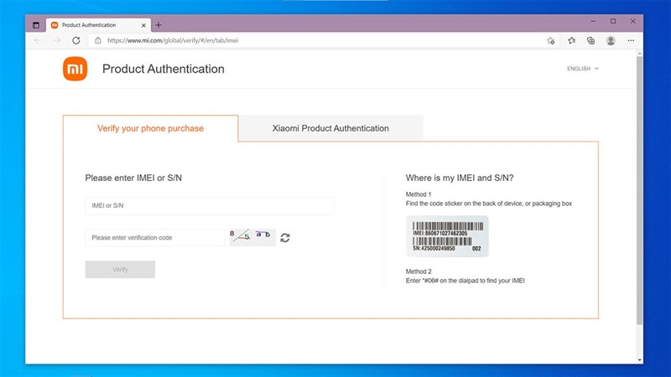Click the padlock site info icon
This screenshot has width=671, height=377.
point(98,40)
